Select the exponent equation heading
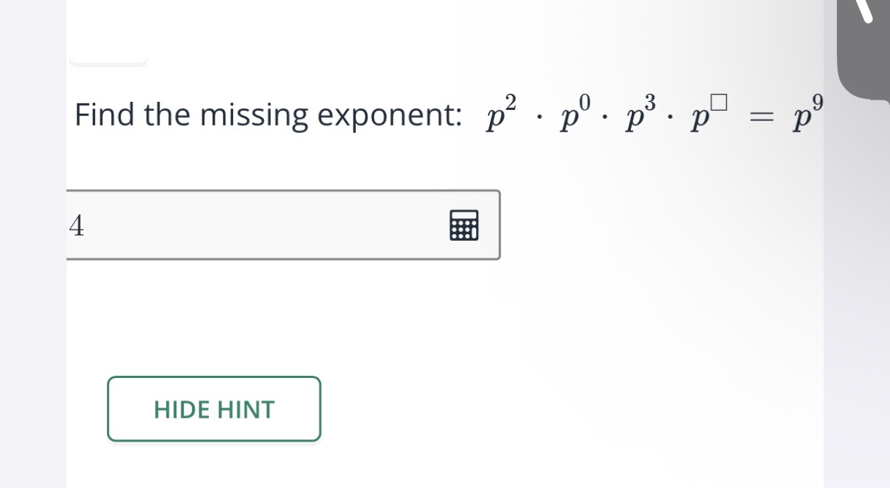The height and width of the screenshot is (488, 890). 450,114
